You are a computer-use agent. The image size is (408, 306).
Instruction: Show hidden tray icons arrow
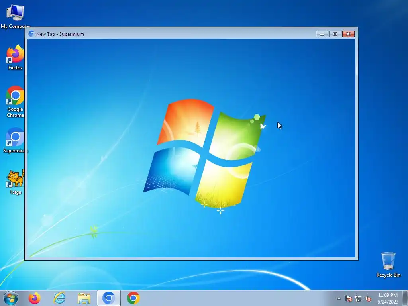[339, 298]
